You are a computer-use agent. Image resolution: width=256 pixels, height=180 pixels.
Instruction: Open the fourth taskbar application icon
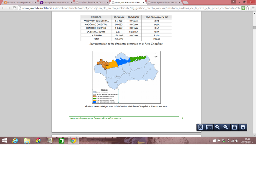tap(50, 141)
